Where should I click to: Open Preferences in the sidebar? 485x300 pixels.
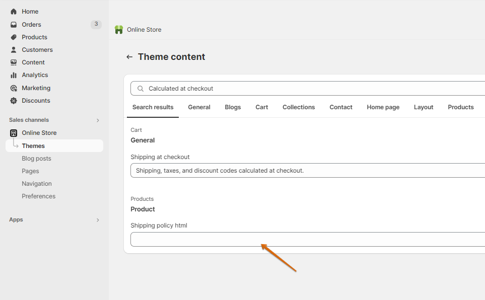pyautogui.click(x=38, y=196)
